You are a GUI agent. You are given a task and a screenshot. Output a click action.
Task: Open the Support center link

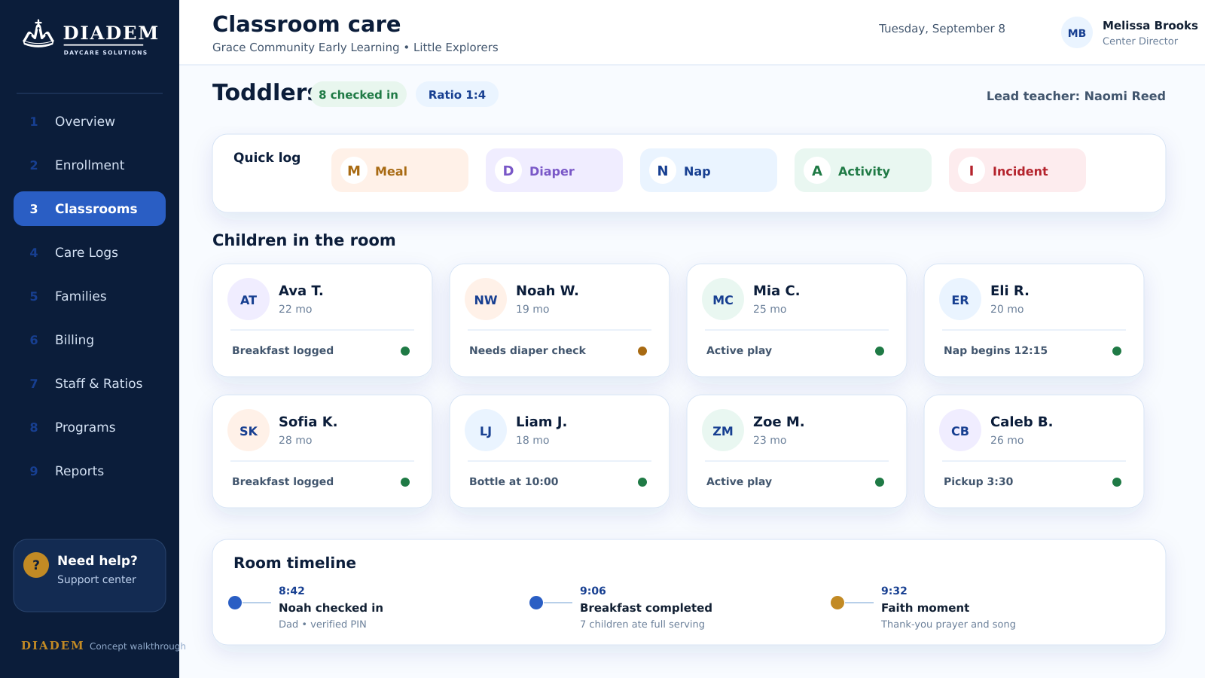pyautogui.click(x=96, y=579)
